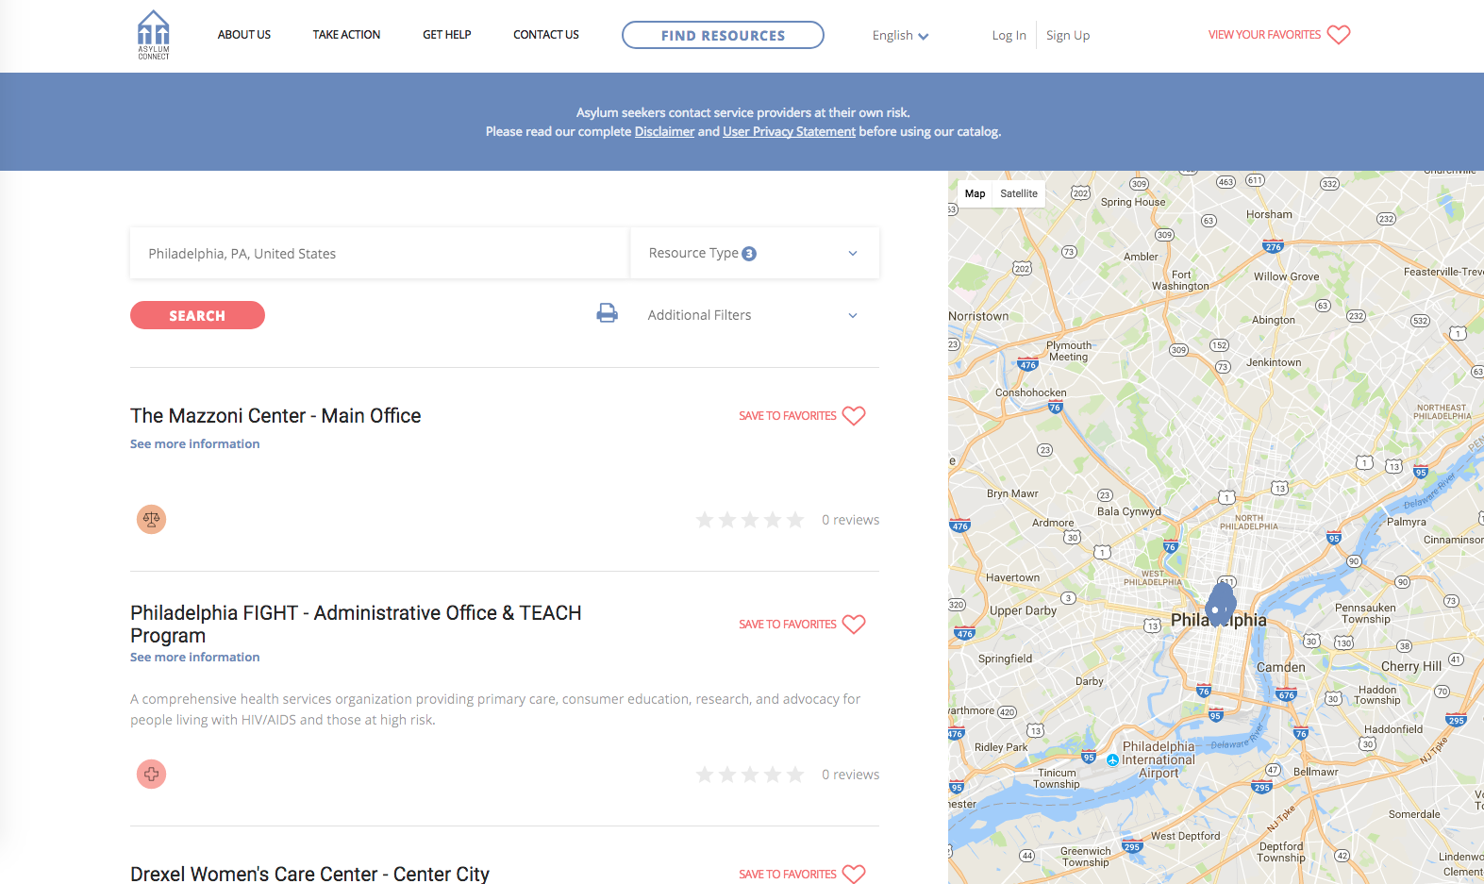Click the Camden label on the map

tap(1281, 667)
